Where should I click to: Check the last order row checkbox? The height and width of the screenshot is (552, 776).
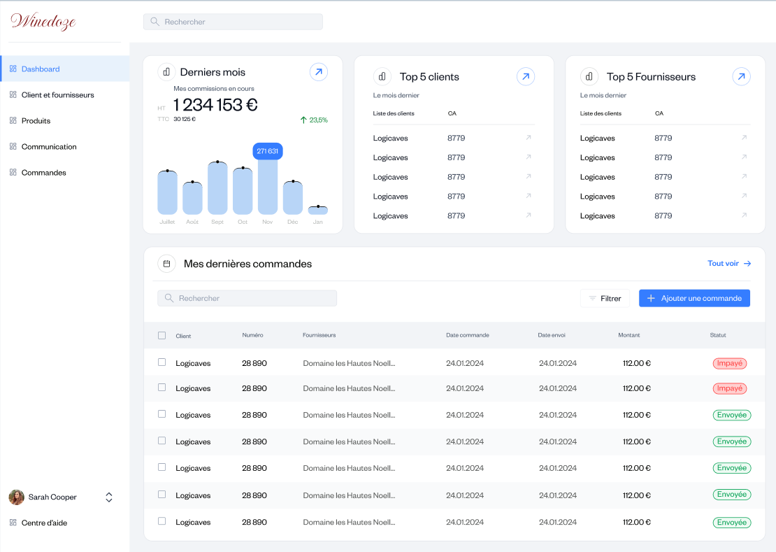162,521
